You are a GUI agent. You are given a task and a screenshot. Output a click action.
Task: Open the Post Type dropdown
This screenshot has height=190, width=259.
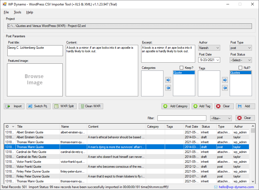tap(241, 48)
